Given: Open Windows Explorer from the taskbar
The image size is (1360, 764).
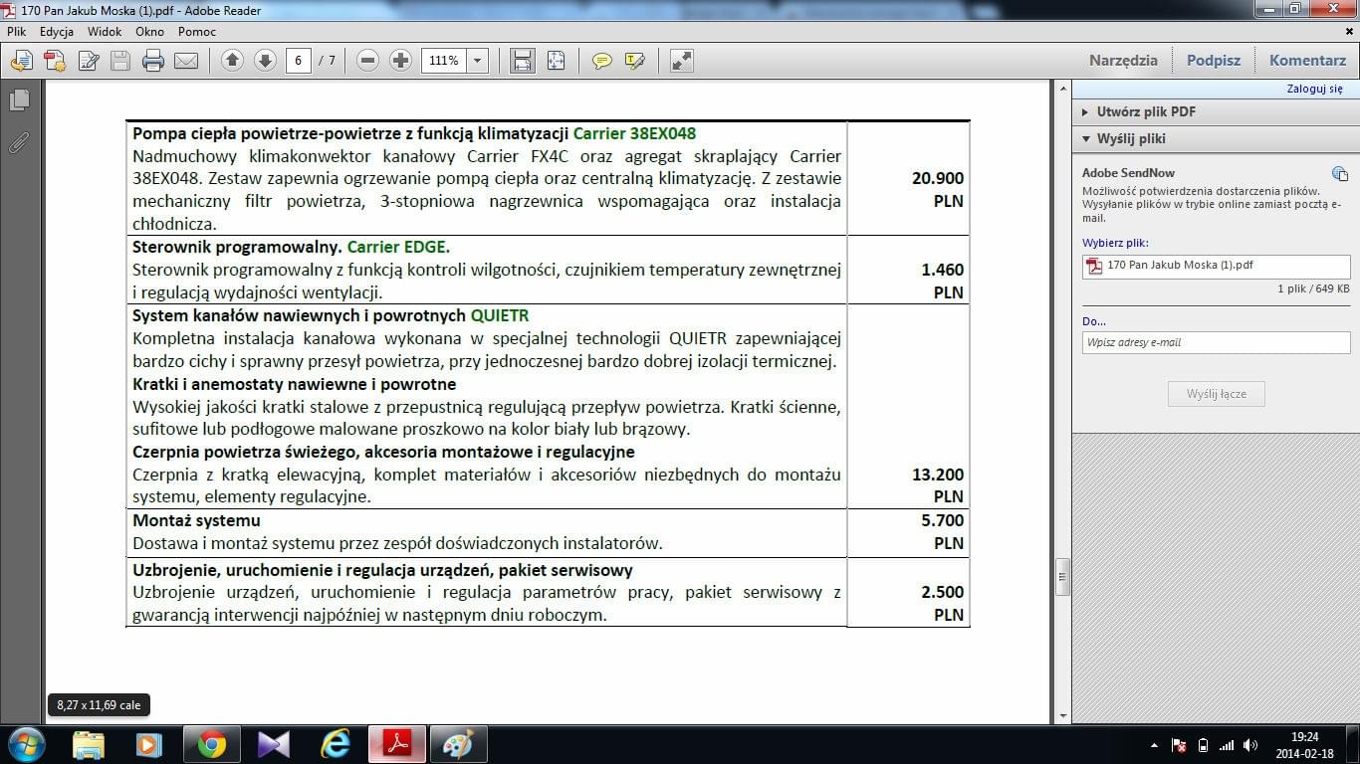Looking at the screenshot, I should 88,745.
